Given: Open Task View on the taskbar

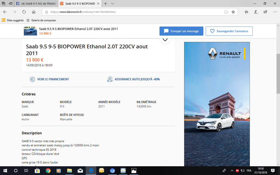Looking at the screenshot, I should [26, 171].
